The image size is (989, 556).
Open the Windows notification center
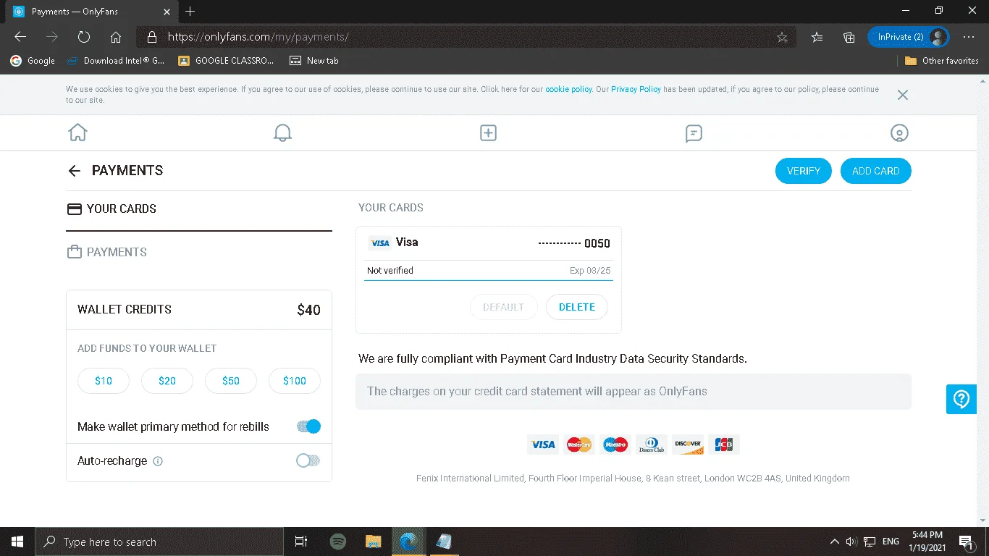coord(966,542)
